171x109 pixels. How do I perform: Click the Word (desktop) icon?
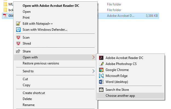(101, 82)
